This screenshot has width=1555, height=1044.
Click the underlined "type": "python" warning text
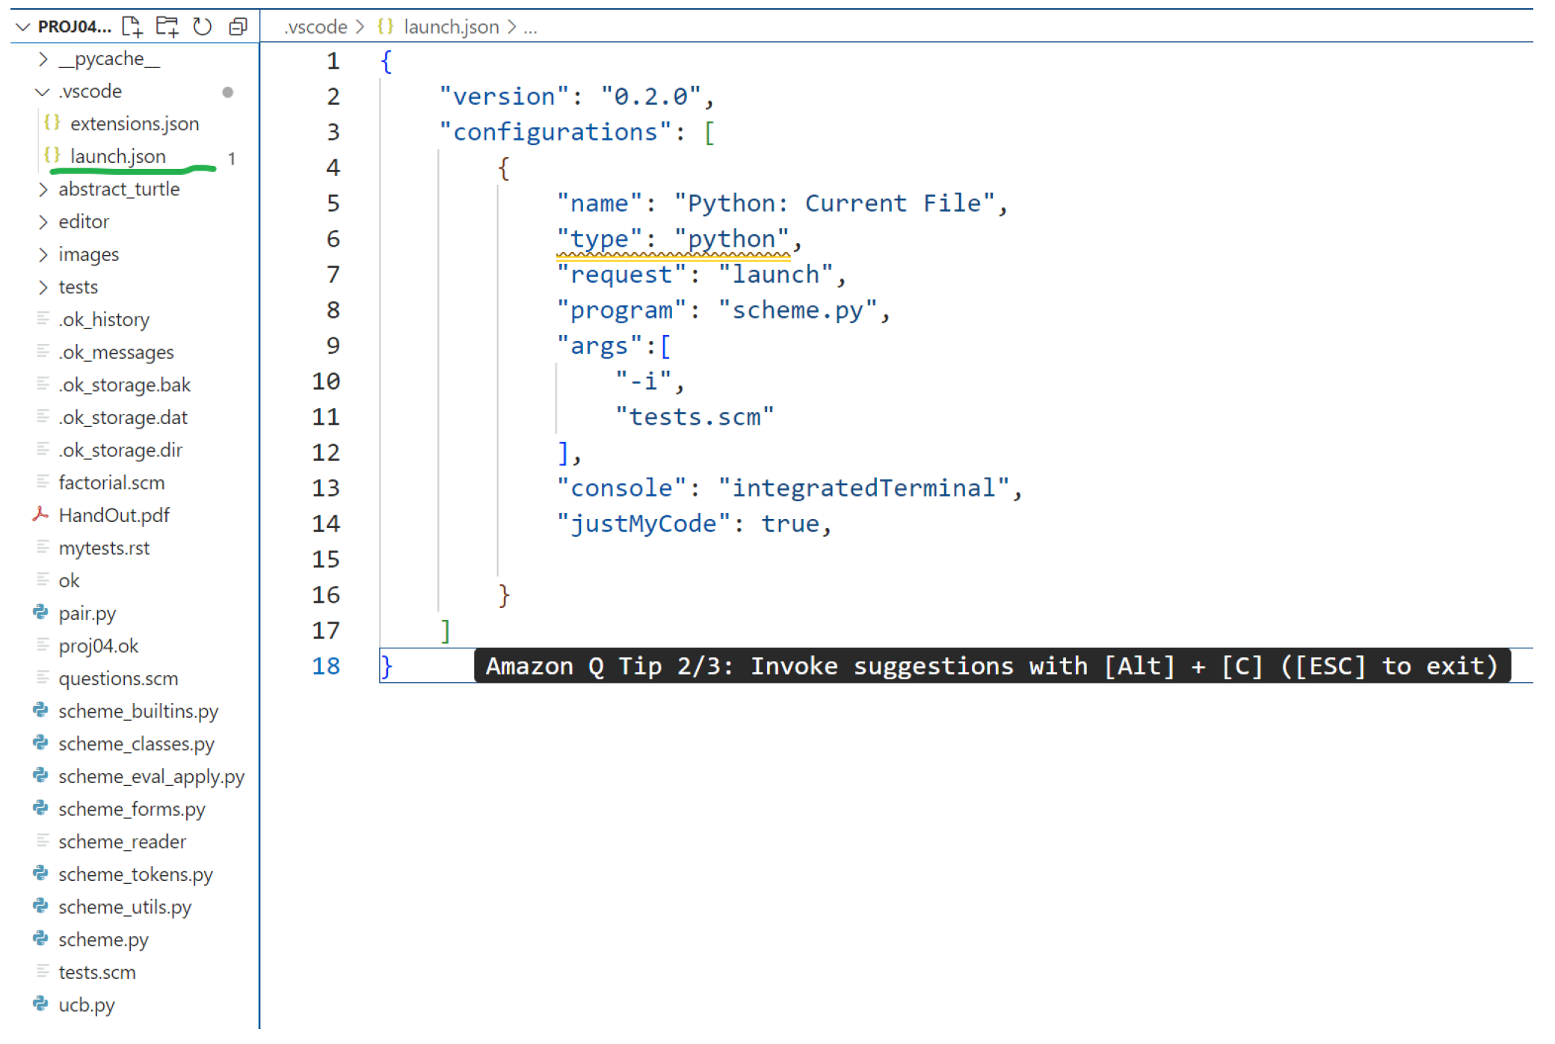[672, 239]
